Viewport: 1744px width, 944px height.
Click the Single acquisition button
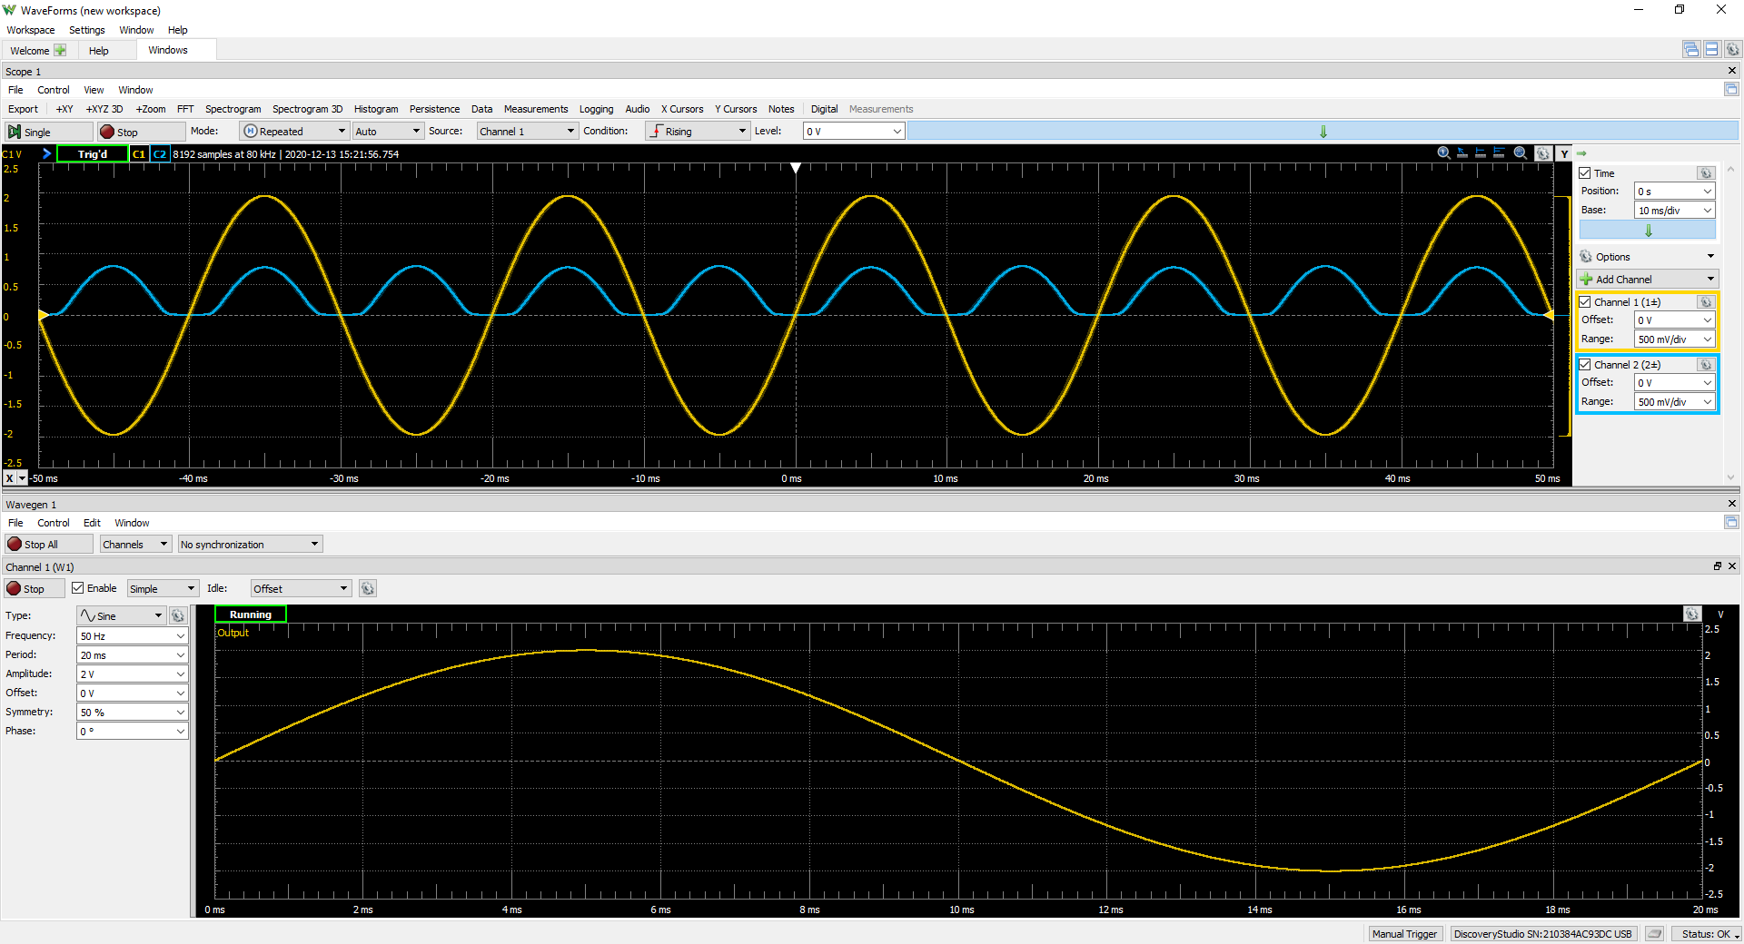pyautogui.click(x=49, y=132)
